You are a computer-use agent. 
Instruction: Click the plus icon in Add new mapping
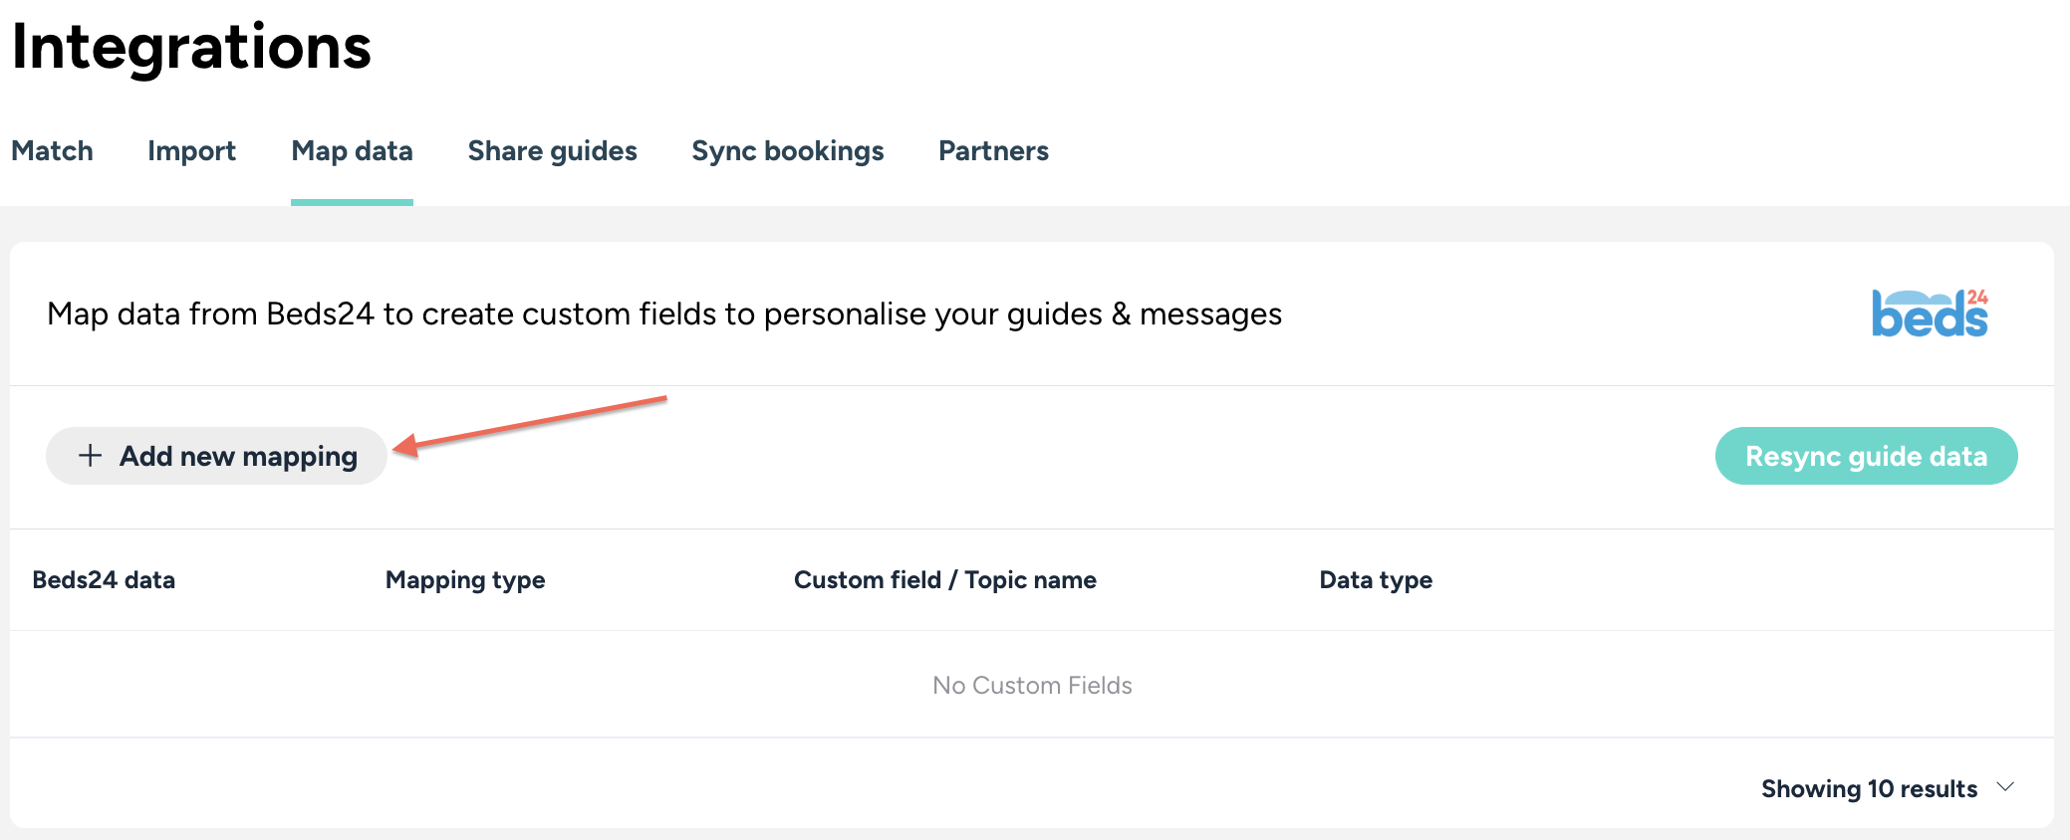pos(91,456)
